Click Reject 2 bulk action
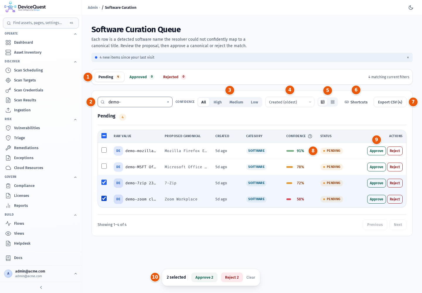 pyautogui.click(x=232, y=277)
